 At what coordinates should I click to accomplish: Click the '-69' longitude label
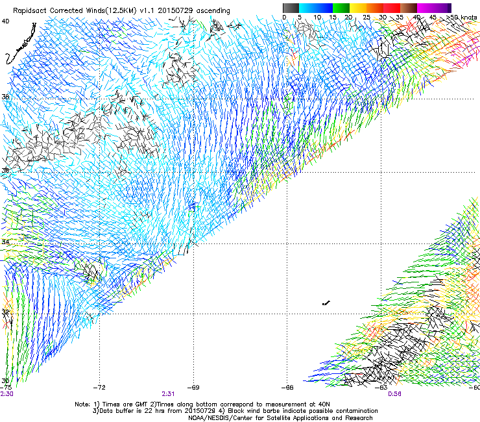coord(193,388)
